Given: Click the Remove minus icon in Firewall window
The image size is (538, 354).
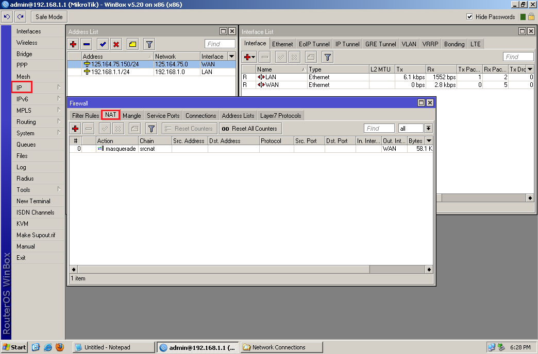Looking at the screenshot, I should (x=89, y=129).
